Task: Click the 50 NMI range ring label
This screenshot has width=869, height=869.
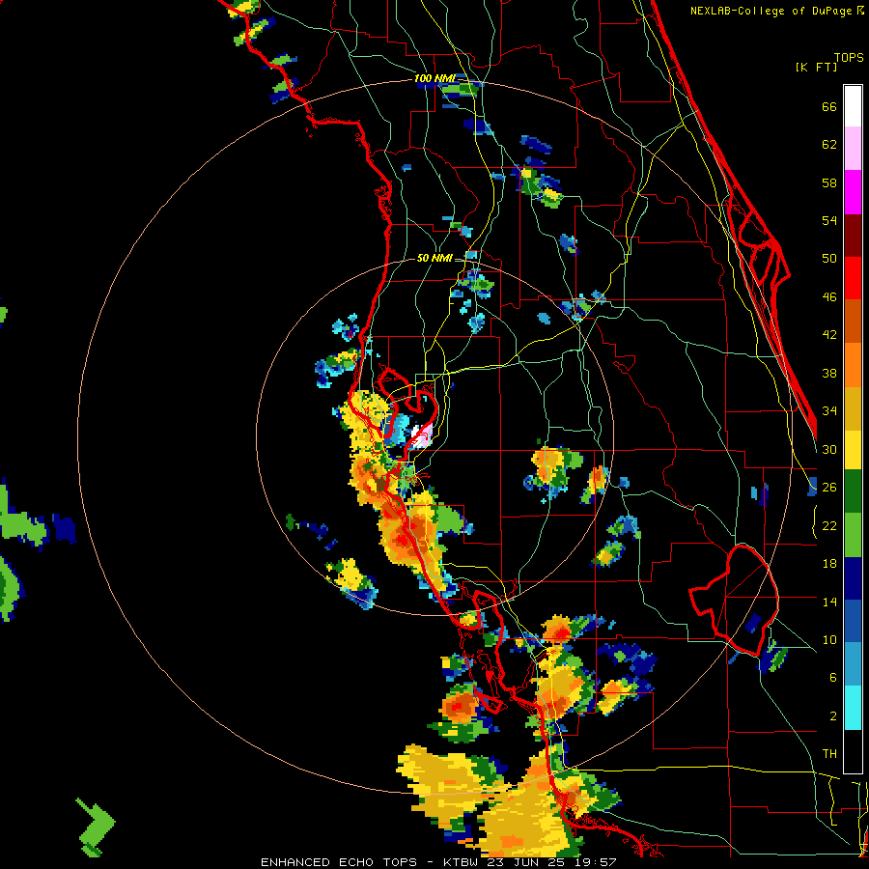Action: tap(434, 258)
